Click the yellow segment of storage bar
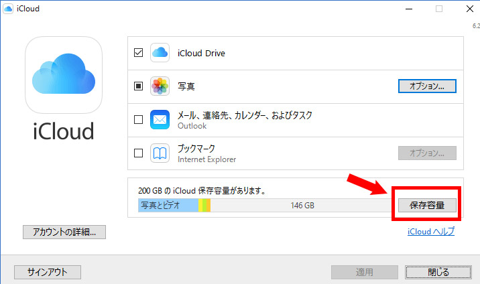Screen dimensions: 480x284 (x=200, y=205)
